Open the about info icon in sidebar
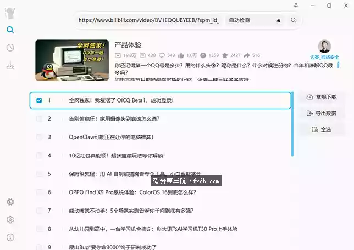 click(x=10, y=237)
